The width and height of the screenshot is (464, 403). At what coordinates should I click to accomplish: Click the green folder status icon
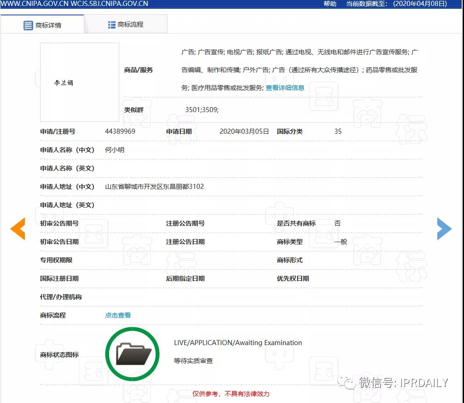pyautogui.click(x=132, y=354)
